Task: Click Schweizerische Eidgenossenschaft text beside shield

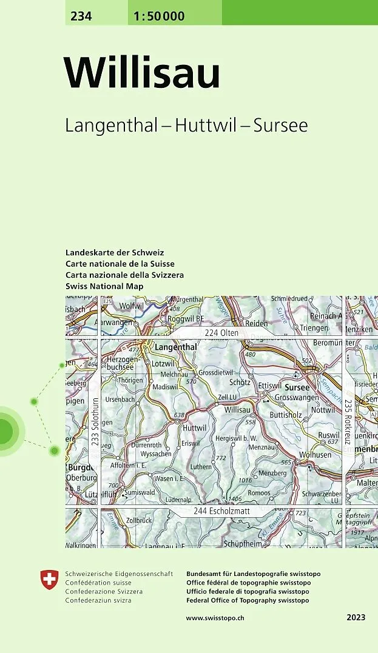Action: pyautogui.click(x=118, y=574)
